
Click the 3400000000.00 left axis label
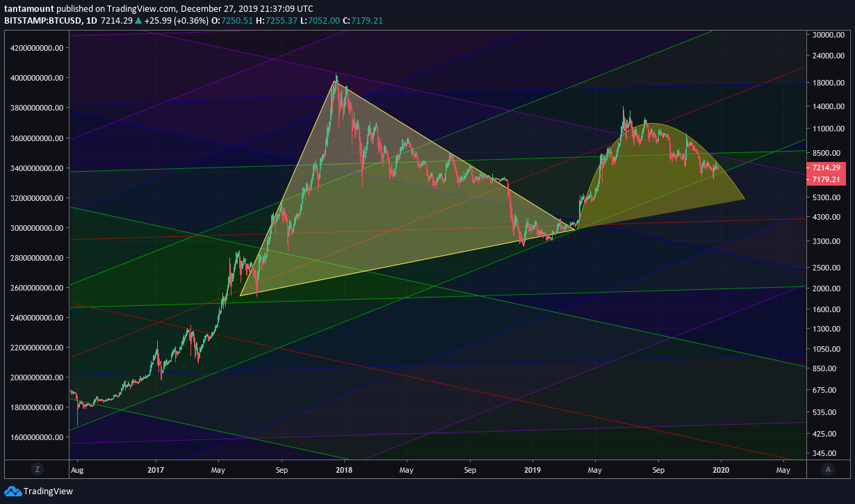(x=38, y=168)
